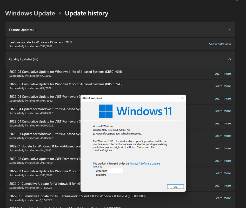Image resolution: width=246 pixels, height=208 pixels.
Task: Click OK in About Windows dialog
Action: pos(175,187)
